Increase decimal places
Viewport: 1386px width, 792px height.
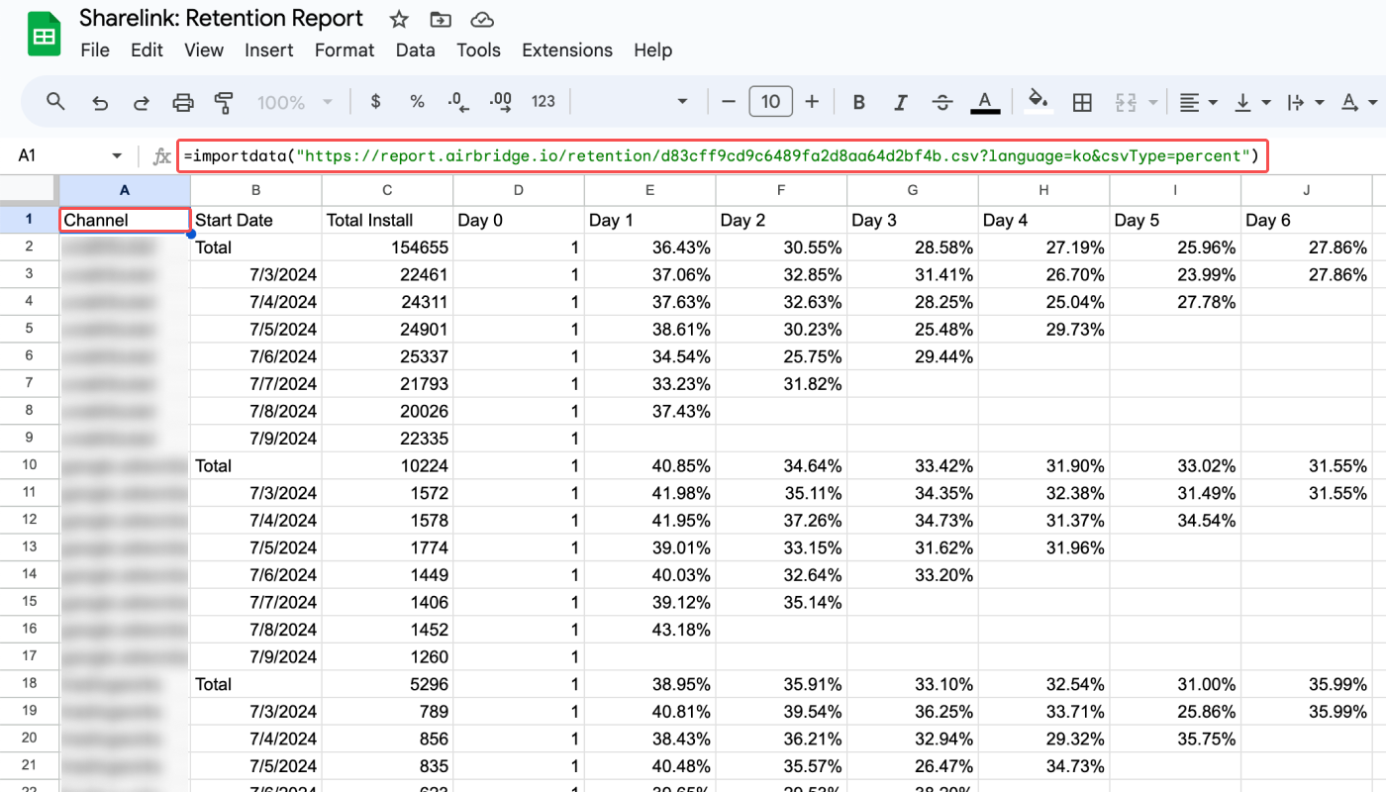pyautogui.click(x=500, y=101)
